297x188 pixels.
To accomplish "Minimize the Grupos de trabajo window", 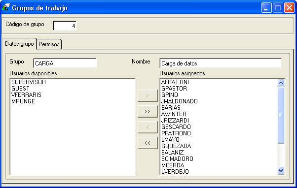I will (266, 8).
